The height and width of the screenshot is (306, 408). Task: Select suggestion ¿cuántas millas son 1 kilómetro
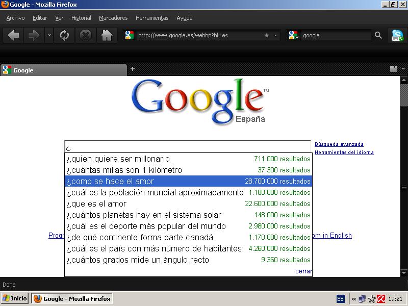point(188,170)
